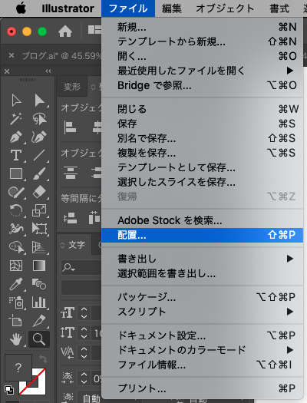
Task: Click the ブログ.ai document tab
Action: click(61, 55)
